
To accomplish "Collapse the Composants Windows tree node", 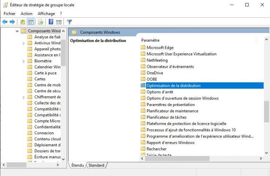I will (17, 31).
